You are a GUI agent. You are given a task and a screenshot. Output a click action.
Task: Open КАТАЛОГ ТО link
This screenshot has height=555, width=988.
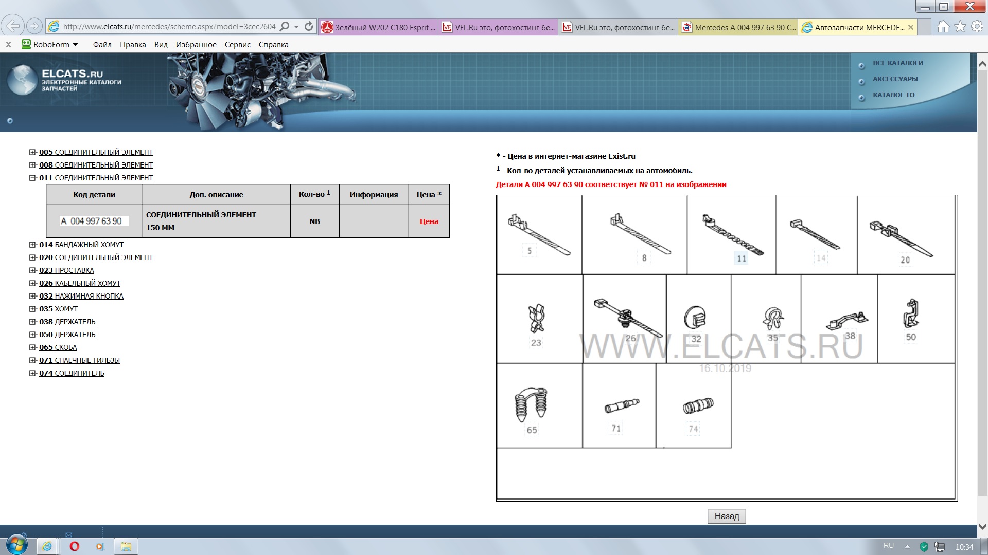point(893,95)
